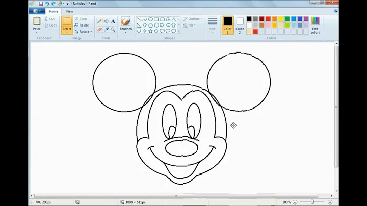Activate the Magnifier tool

coord(113,29)
